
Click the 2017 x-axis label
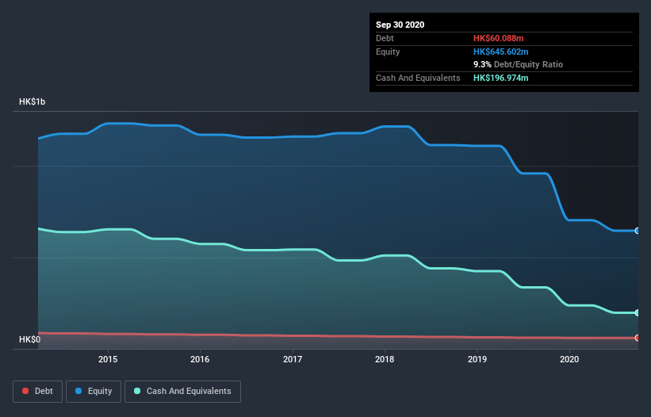293,359
